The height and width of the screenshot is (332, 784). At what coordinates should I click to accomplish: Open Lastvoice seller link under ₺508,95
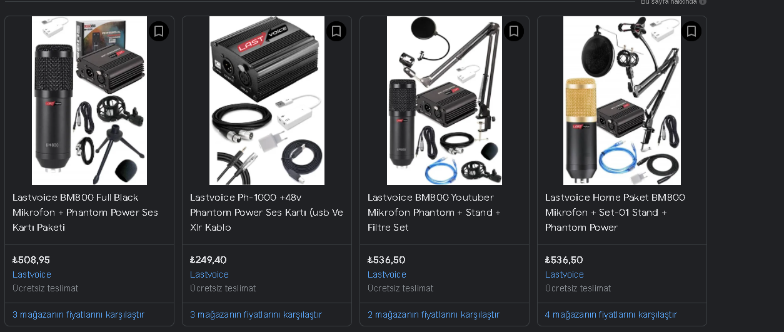point(32,274)
